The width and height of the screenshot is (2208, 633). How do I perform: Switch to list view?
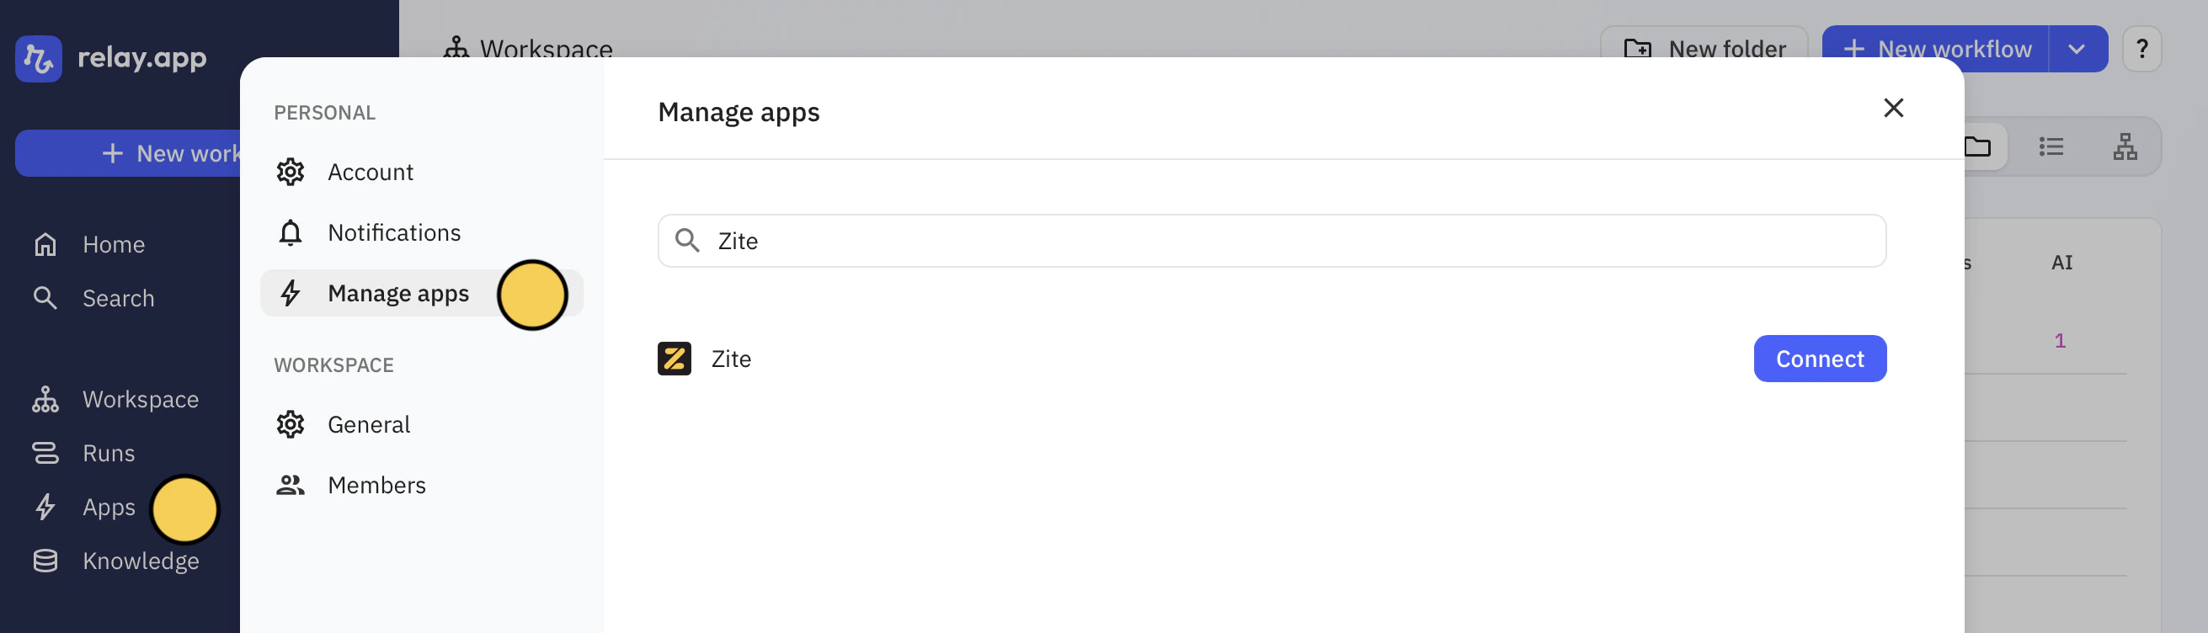2052,146
